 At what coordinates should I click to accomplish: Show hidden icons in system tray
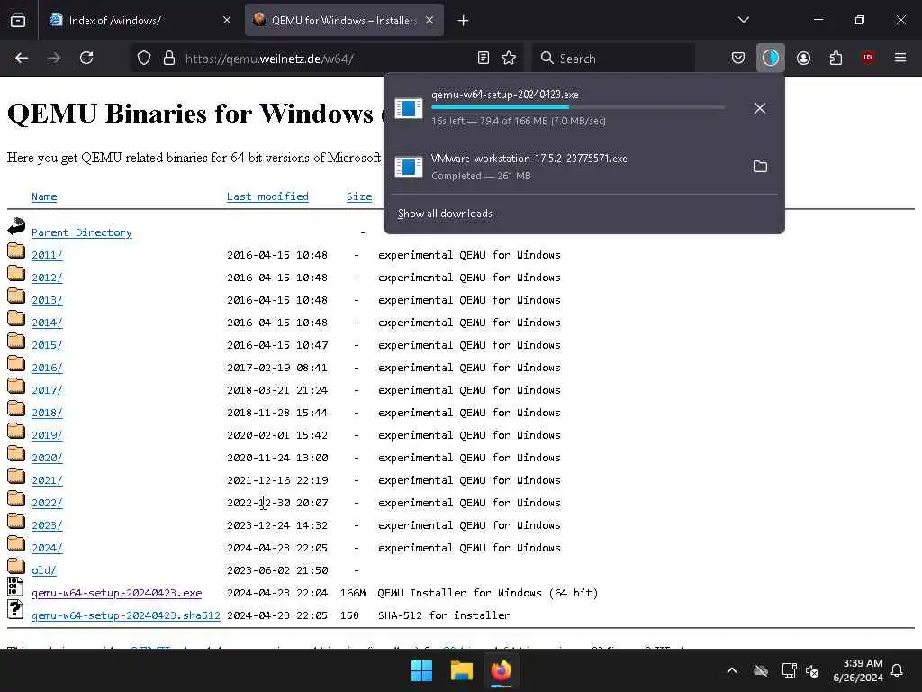[x=732, y=670]
